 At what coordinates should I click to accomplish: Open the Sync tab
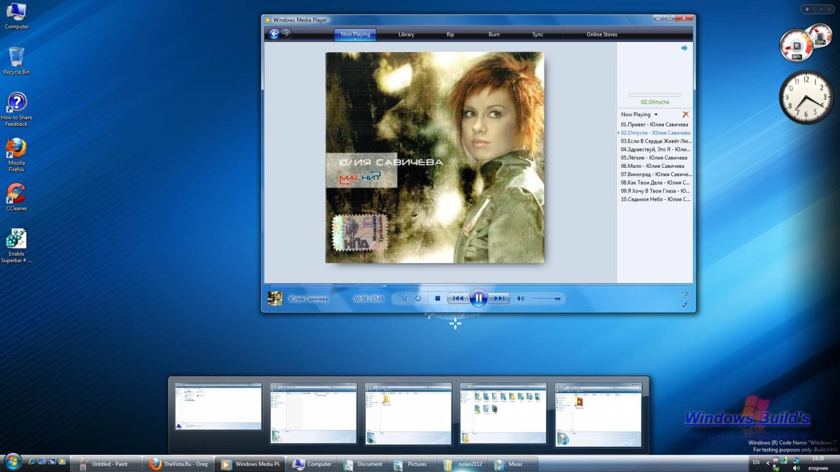538,35
